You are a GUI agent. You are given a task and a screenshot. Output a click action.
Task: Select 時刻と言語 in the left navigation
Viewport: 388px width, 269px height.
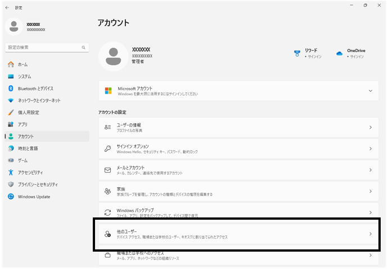click(x=28, y=149)
